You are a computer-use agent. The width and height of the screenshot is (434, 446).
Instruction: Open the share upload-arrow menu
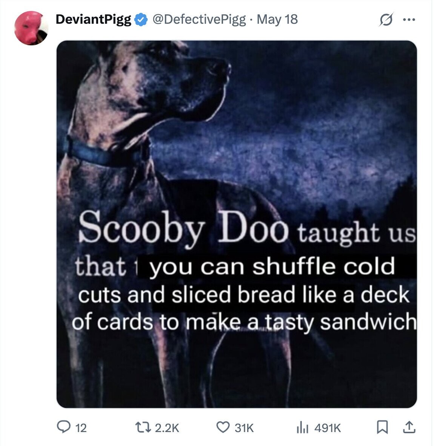pos(409,427)
